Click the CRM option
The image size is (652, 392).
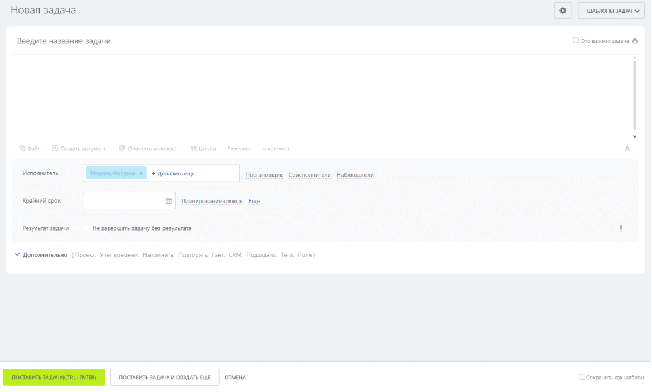(x=235, y=255)
